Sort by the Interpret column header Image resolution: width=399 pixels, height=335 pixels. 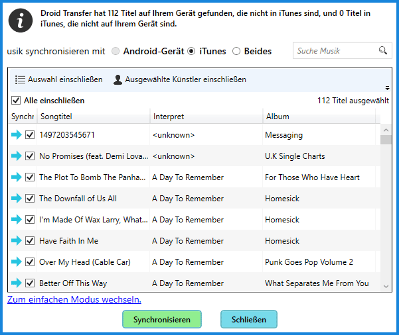pyautogui.click(x=206, y=117)
